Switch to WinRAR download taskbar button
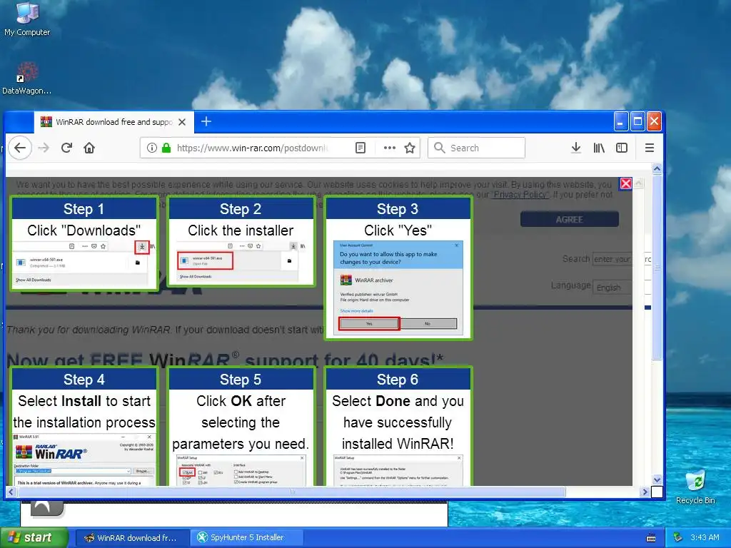The height and width of the screenshot is (548, 731). pyautogui.click(x=131, y=538)
